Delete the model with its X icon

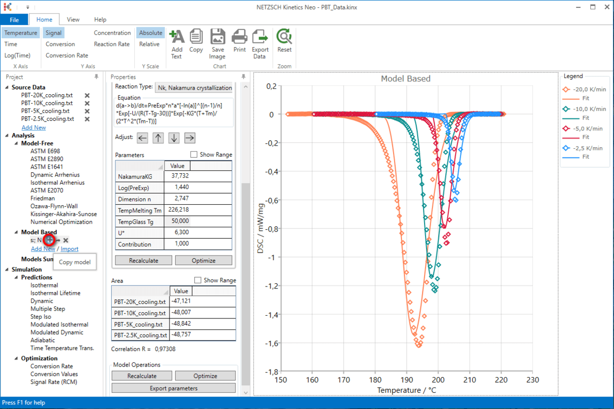coord(66,240)
